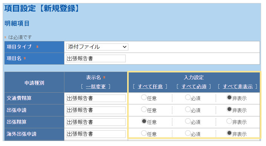Click the すべて非表示 link

point(238,86)
